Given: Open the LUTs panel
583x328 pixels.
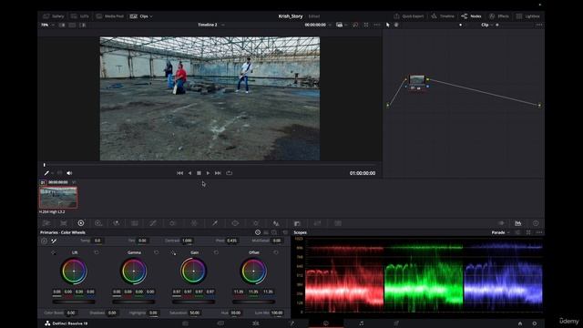Looking at the screenshot, I should coord(80,16).
